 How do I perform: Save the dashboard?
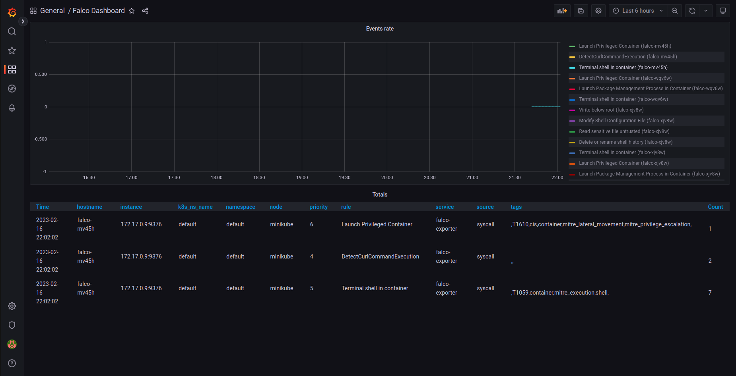coord(581,11)
